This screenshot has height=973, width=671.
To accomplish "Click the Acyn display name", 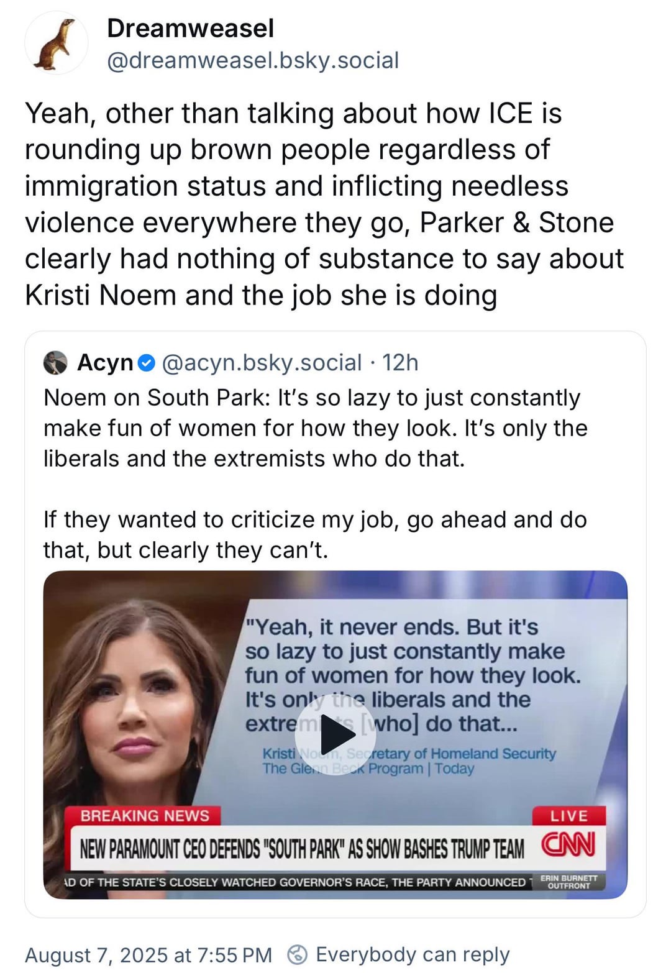I will [x=105, y=362].
